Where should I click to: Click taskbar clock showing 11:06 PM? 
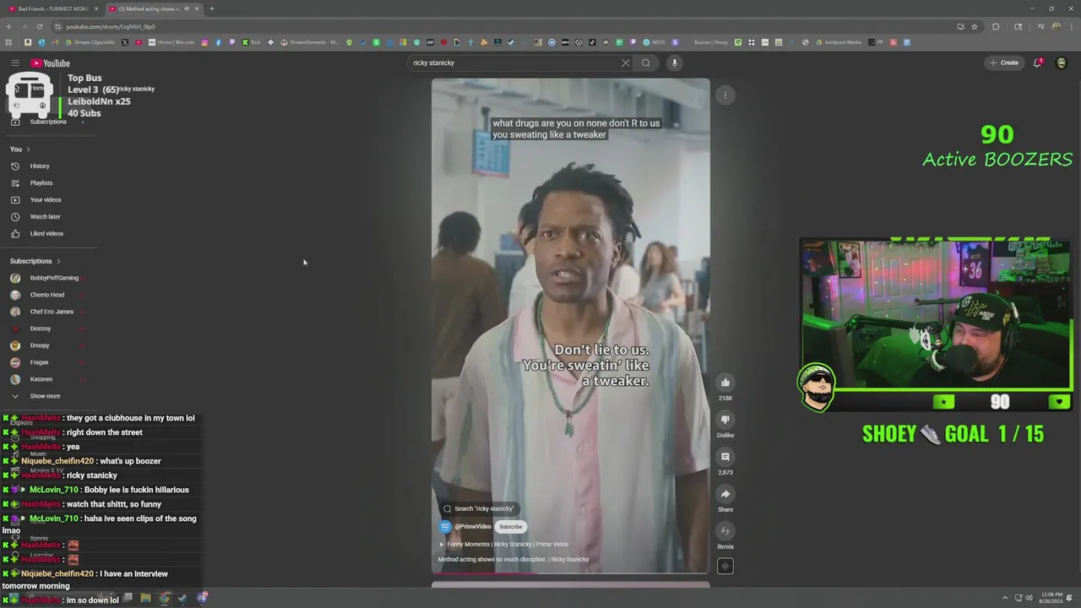point(1051,599)
